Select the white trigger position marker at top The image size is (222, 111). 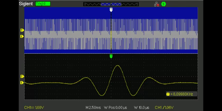(111, 10)
